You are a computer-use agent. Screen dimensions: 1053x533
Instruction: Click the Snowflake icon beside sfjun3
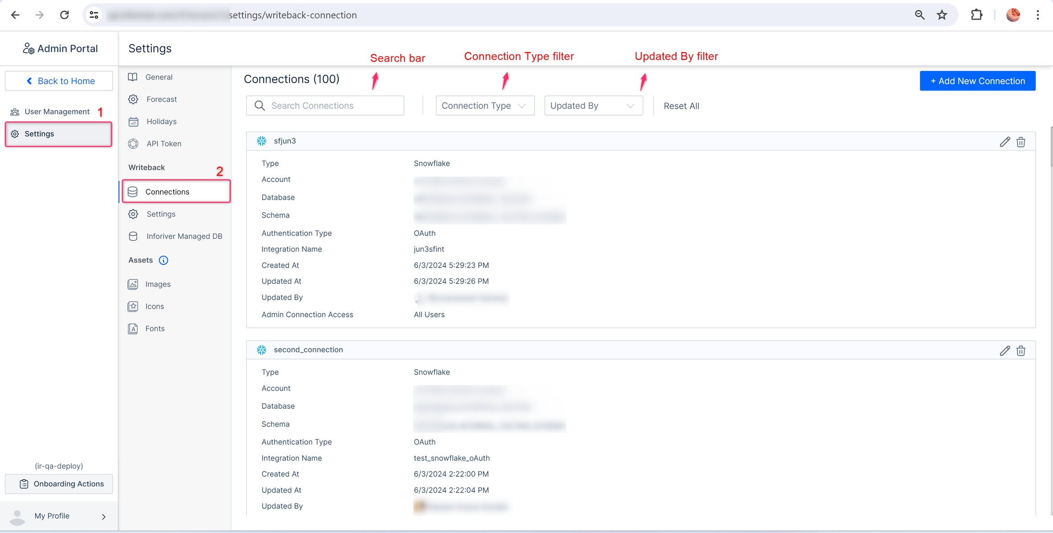tap(261, 141)
